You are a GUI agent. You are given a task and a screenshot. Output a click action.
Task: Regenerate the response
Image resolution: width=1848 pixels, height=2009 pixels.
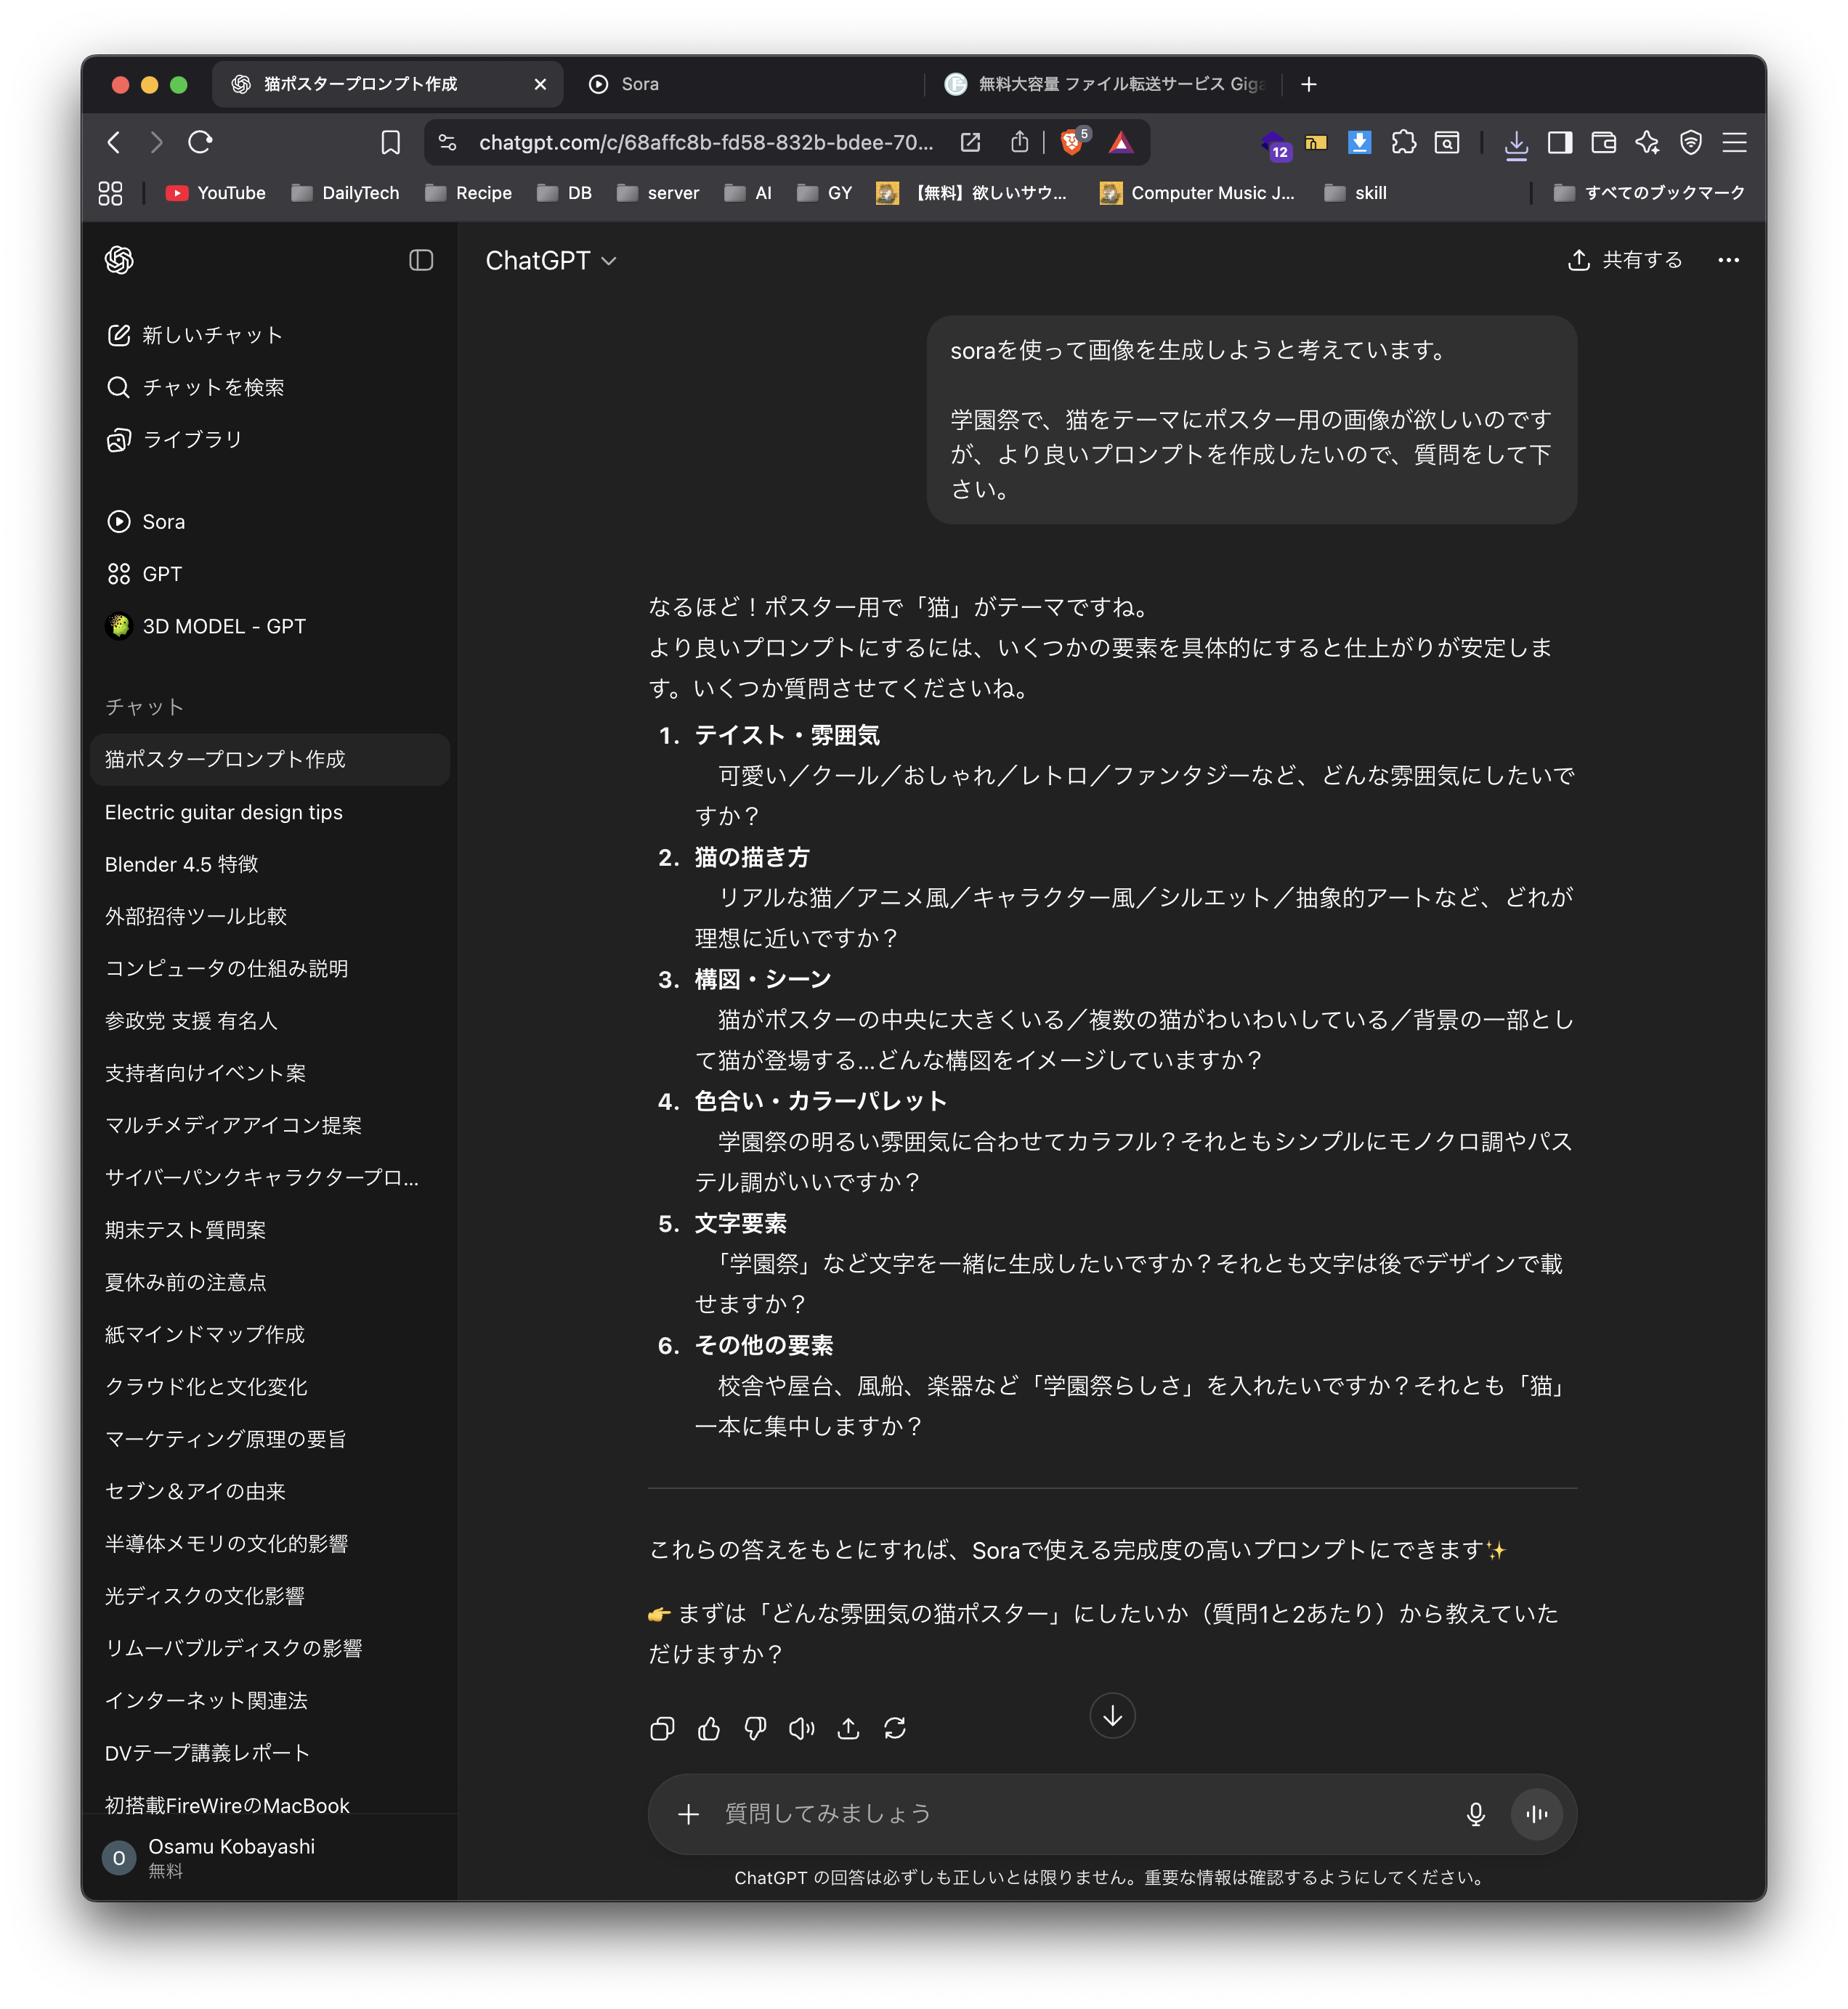coord(895,1728)
